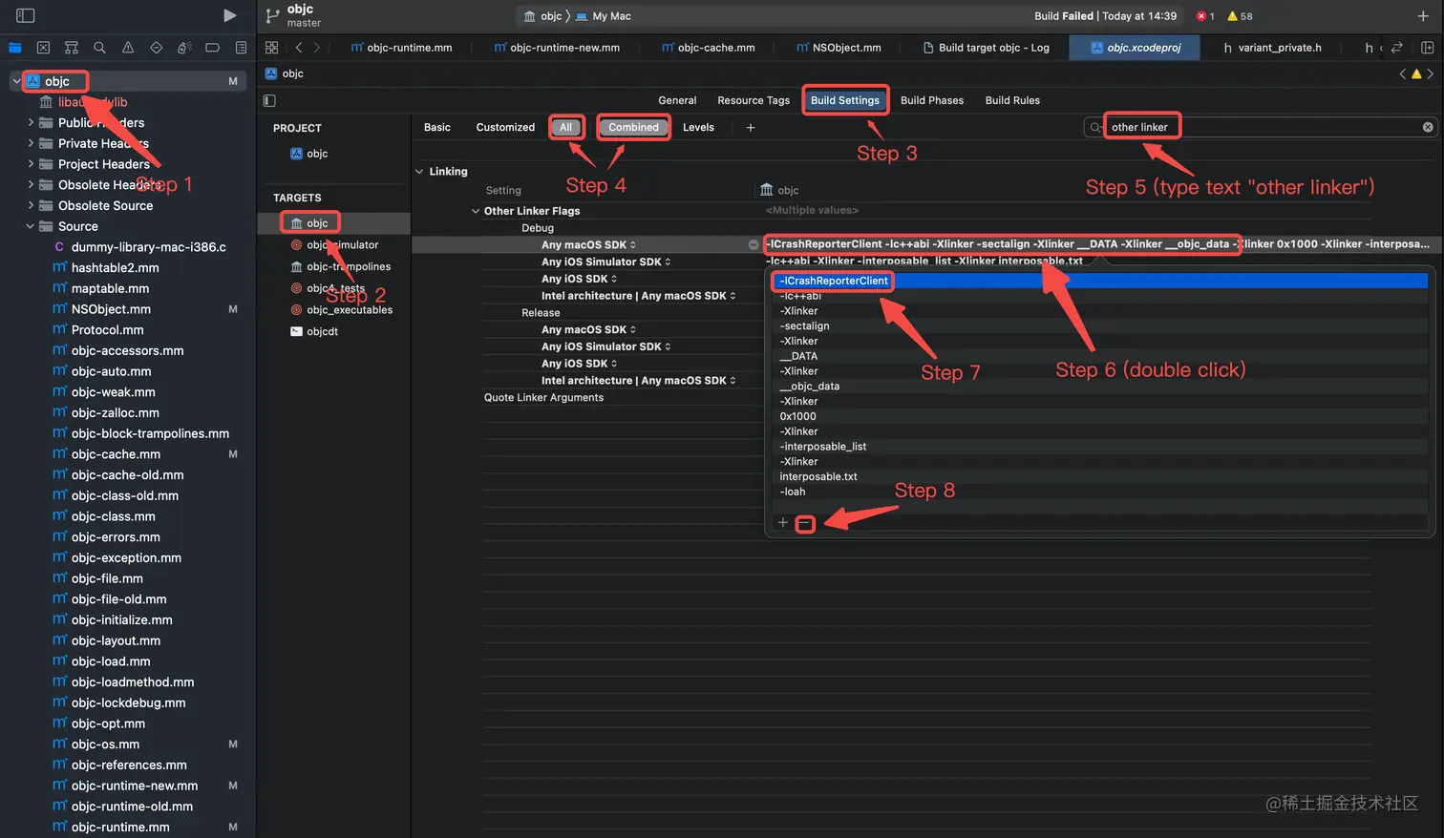Select -sectalign flag in popup list
Screen dimensions: 1444x838
coord(804,326)
